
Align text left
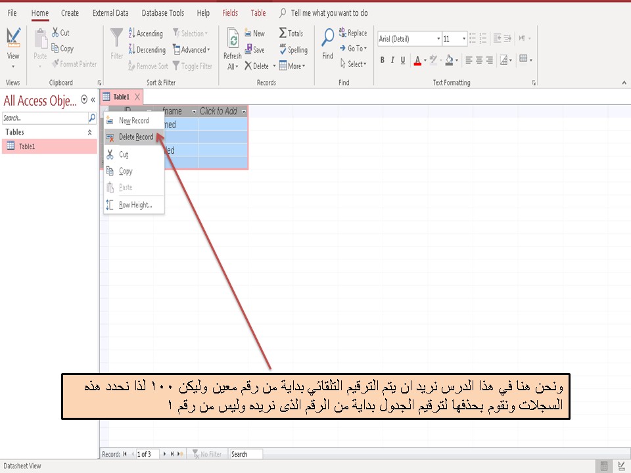coord(469,60)
